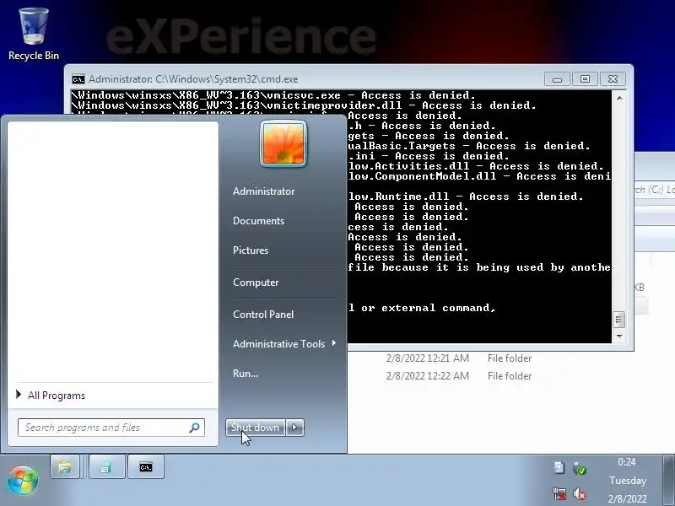
Task: Open the Run... dialog entry
Action: [x=246, y=374]
